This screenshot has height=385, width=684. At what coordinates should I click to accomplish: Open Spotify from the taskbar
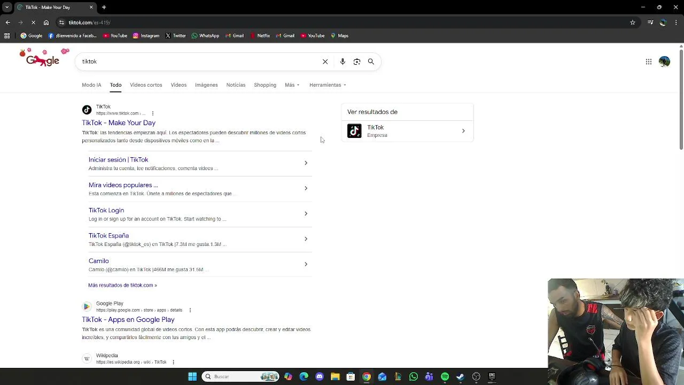pyautogui.click(x=445, y=376)
